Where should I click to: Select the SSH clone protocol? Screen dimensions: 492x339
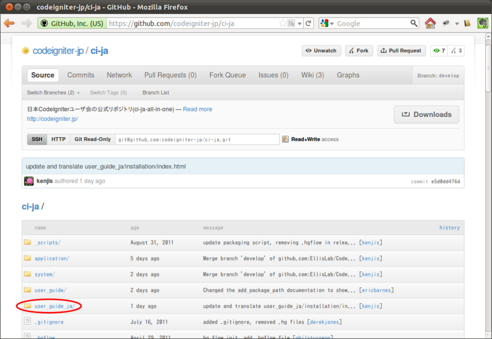(37, 140)
